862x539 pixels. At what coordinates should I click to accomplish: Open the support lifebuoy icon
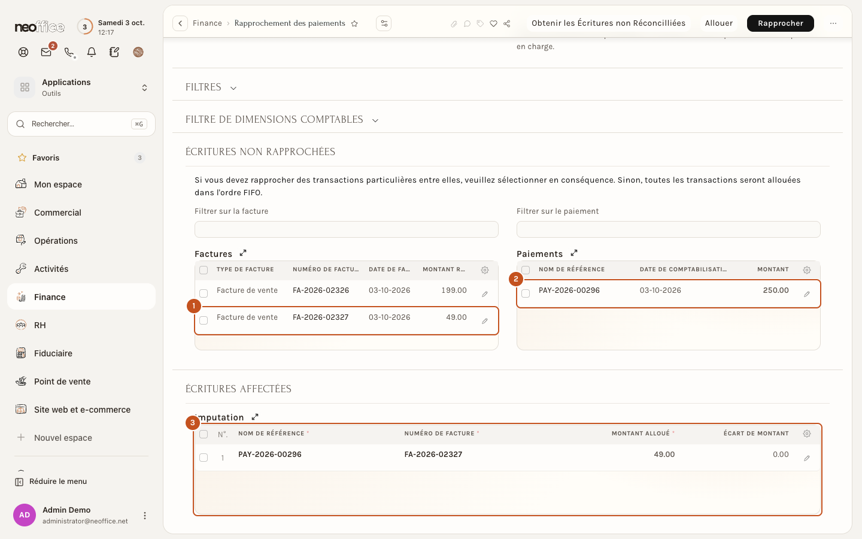[23, 52]
